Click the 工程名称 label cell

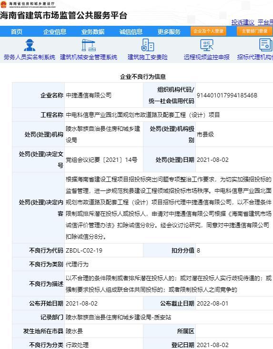point(38,115)
